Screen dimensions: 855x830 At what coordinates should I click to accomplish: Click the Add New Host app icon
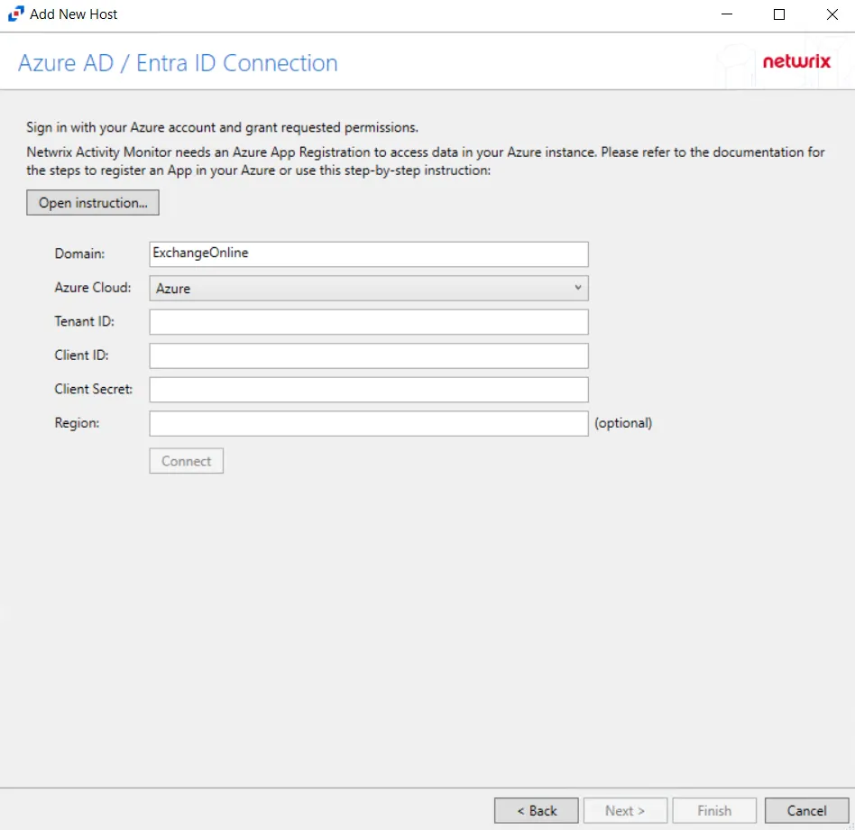pos(16,14)
